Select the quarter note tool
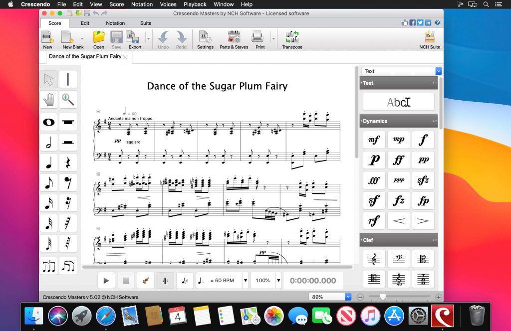 tap(48, 162)
